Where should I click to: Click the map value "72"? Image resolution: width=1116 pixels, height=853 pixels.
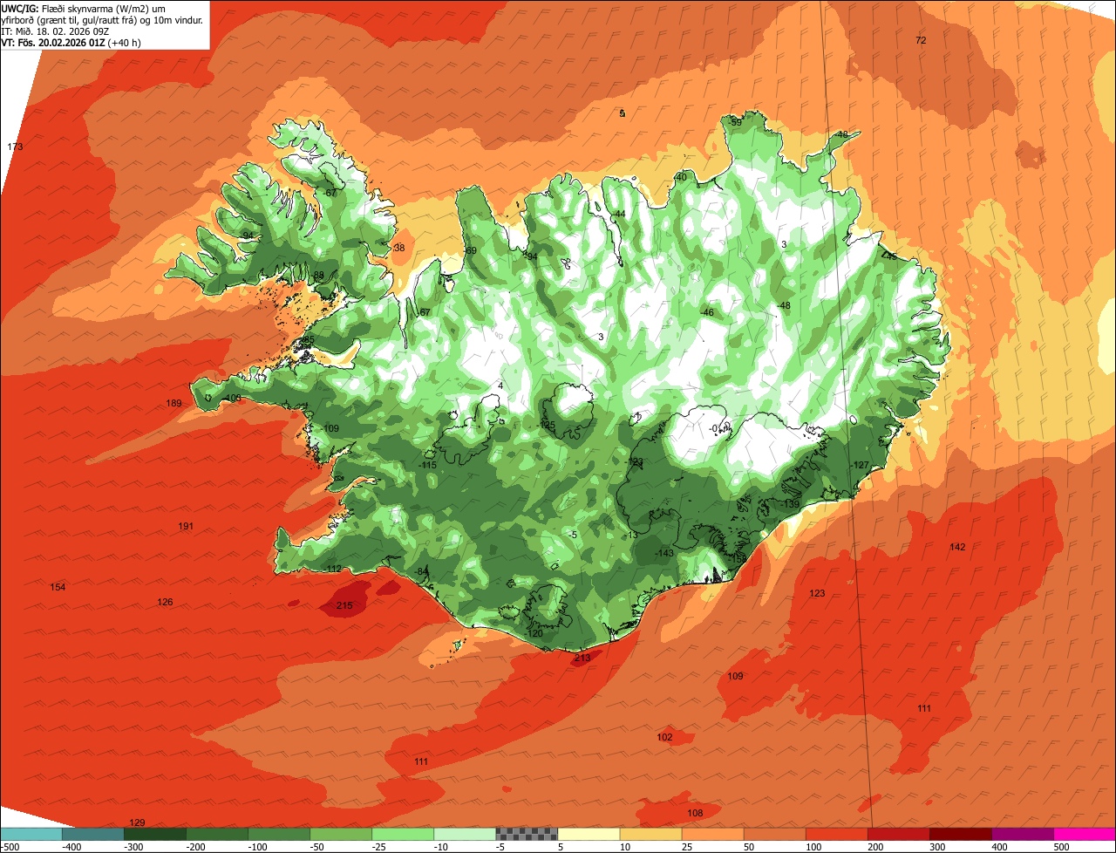pyautogui.click(x=921, y=41)
